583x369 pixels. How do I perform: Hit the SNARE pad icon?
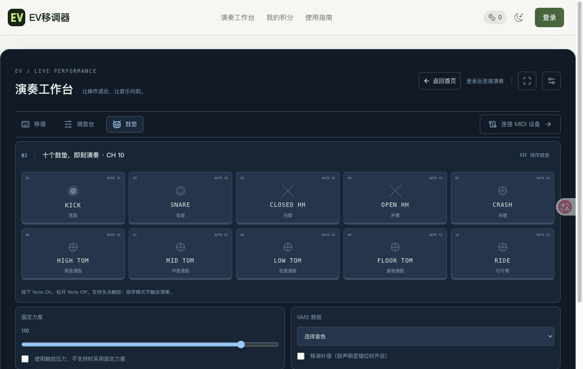tap(180, 191)
